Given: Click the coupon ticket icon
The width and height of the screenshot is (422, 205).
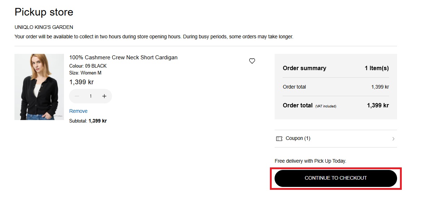Looking at the screenshot, I should click(x=279, y=138).
